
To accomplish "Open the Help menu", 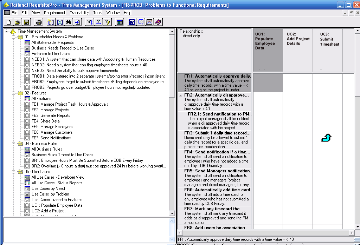I will coord(127,13).
